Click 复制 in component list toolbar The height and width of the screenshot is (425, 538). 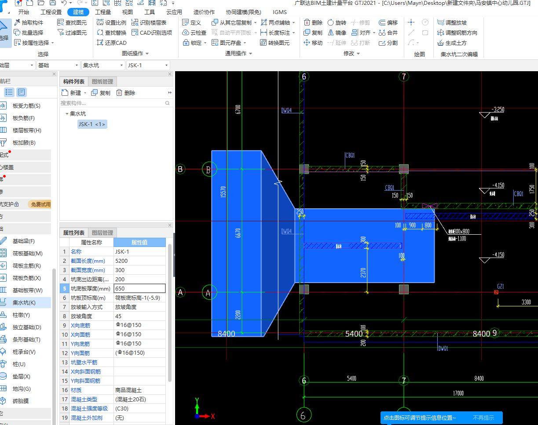point(101,93)
